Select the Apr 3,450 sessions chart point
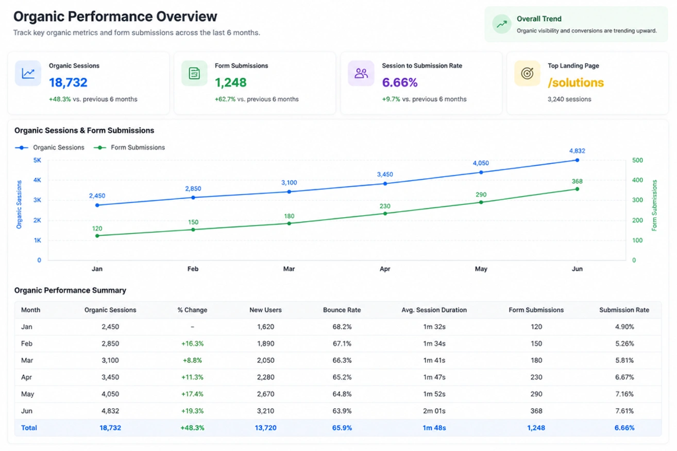Image resolution: width=677 pixels, height=451 pixels. [385, 183]
